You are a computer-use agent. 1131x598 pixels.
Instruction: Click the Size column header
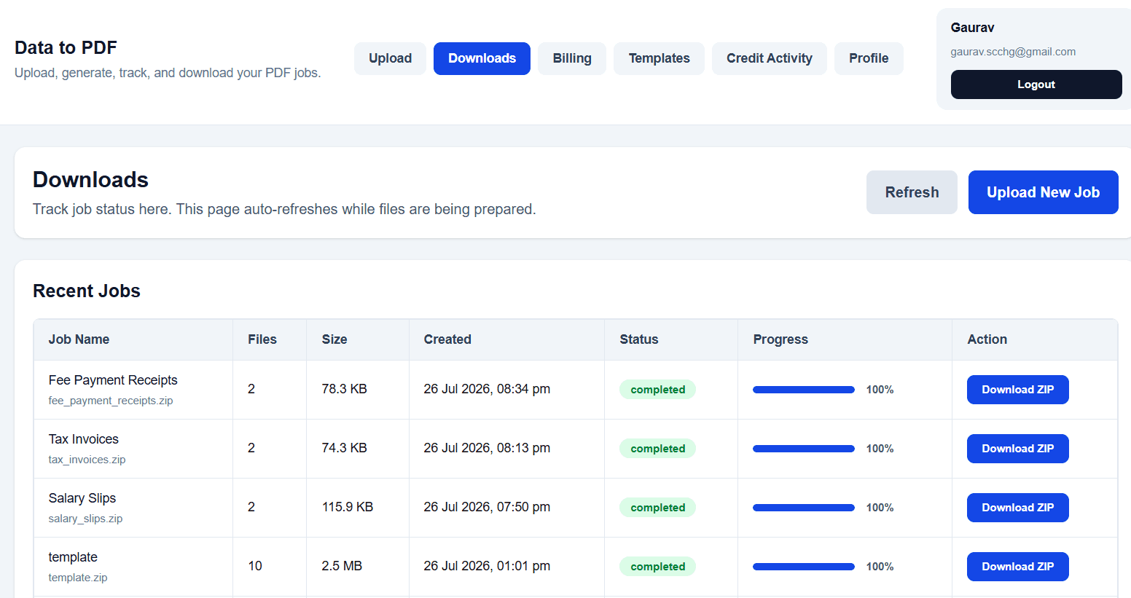(334, 339)
